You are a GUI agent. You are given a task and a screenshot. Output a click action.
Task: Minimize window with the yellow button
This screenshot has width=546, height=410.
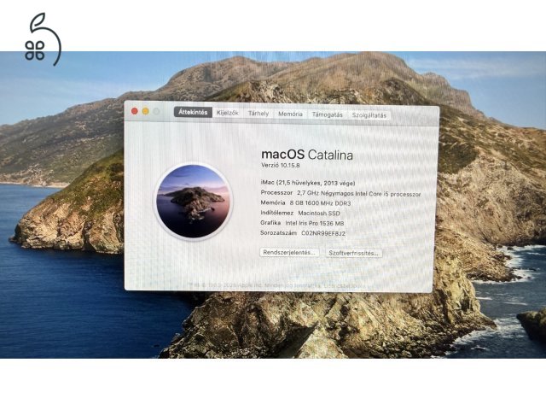(146, 111)
